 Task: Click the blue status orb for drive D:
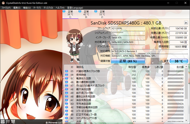80,11
